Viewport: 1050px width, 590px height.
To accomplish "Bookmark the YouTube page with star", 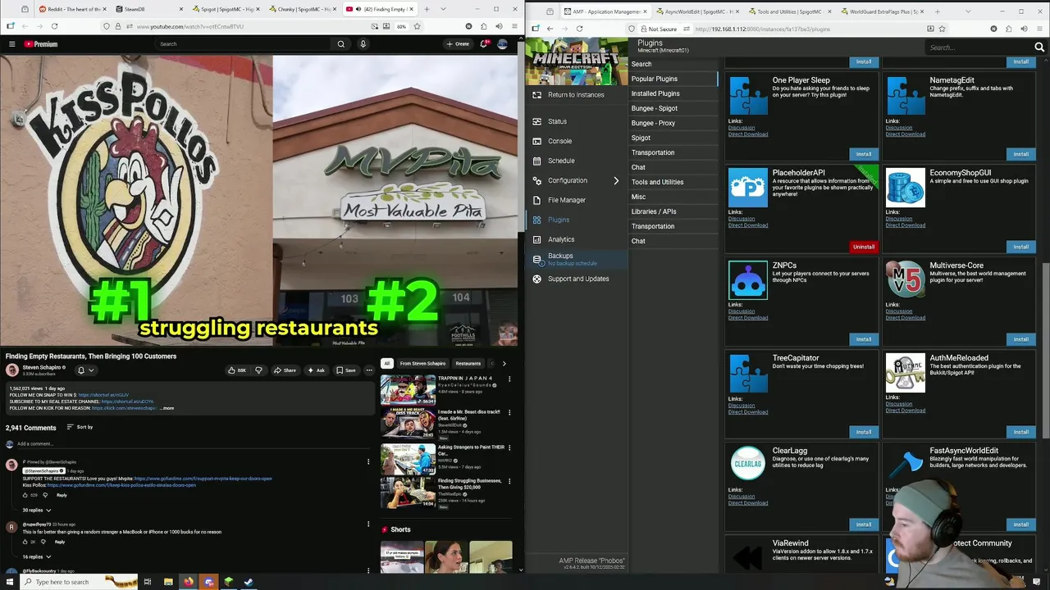I will (x=417, y=26).
